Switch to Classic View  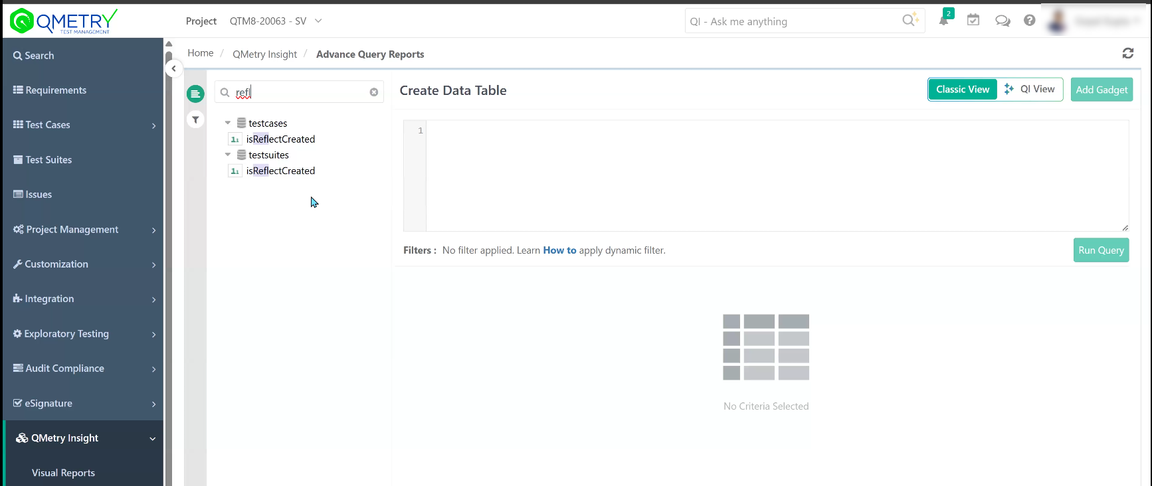962,90
